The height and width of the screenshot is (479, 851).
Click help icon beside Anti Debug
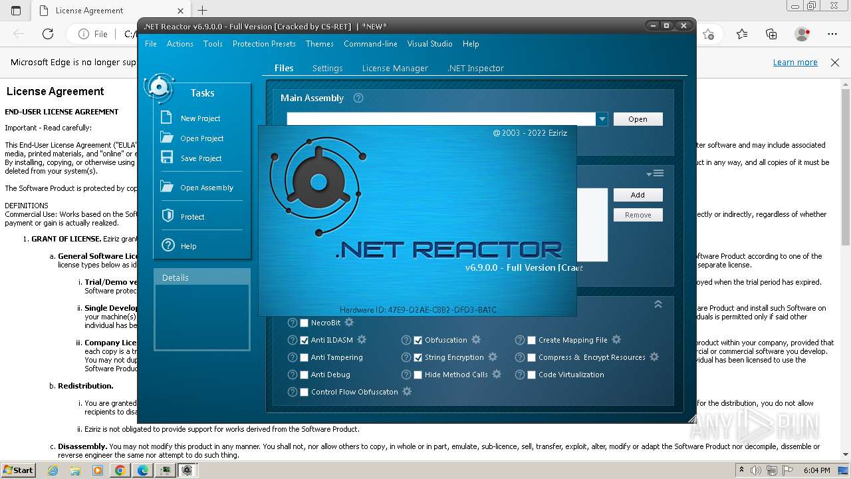pos(293,375)
